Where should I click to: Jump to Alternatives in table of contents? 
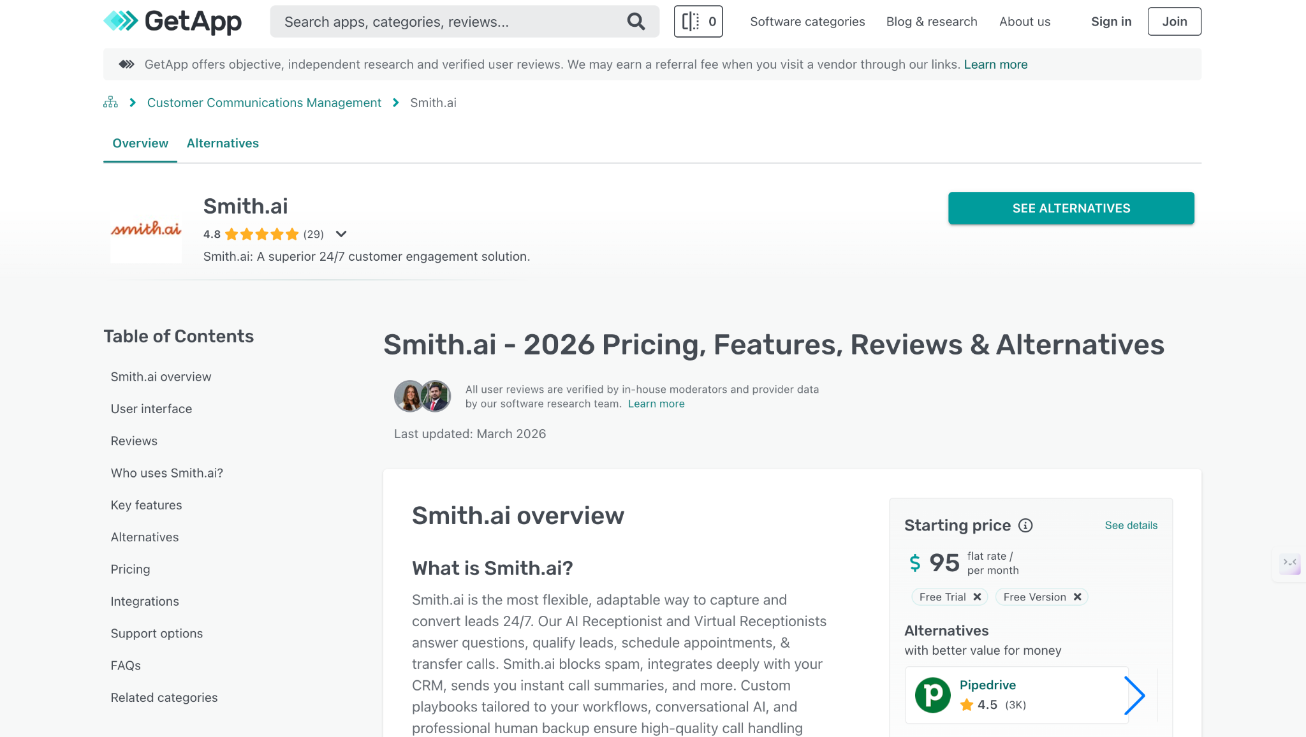point(145,537)
